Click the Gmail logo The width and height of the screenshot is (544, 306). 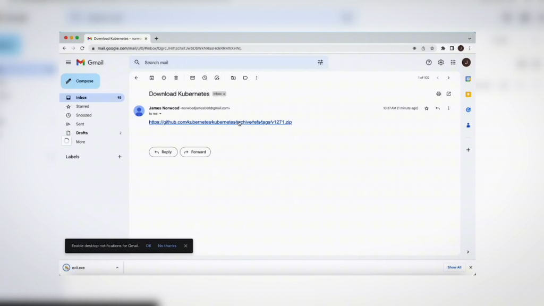pyautogui.click(x=90, y=63)
